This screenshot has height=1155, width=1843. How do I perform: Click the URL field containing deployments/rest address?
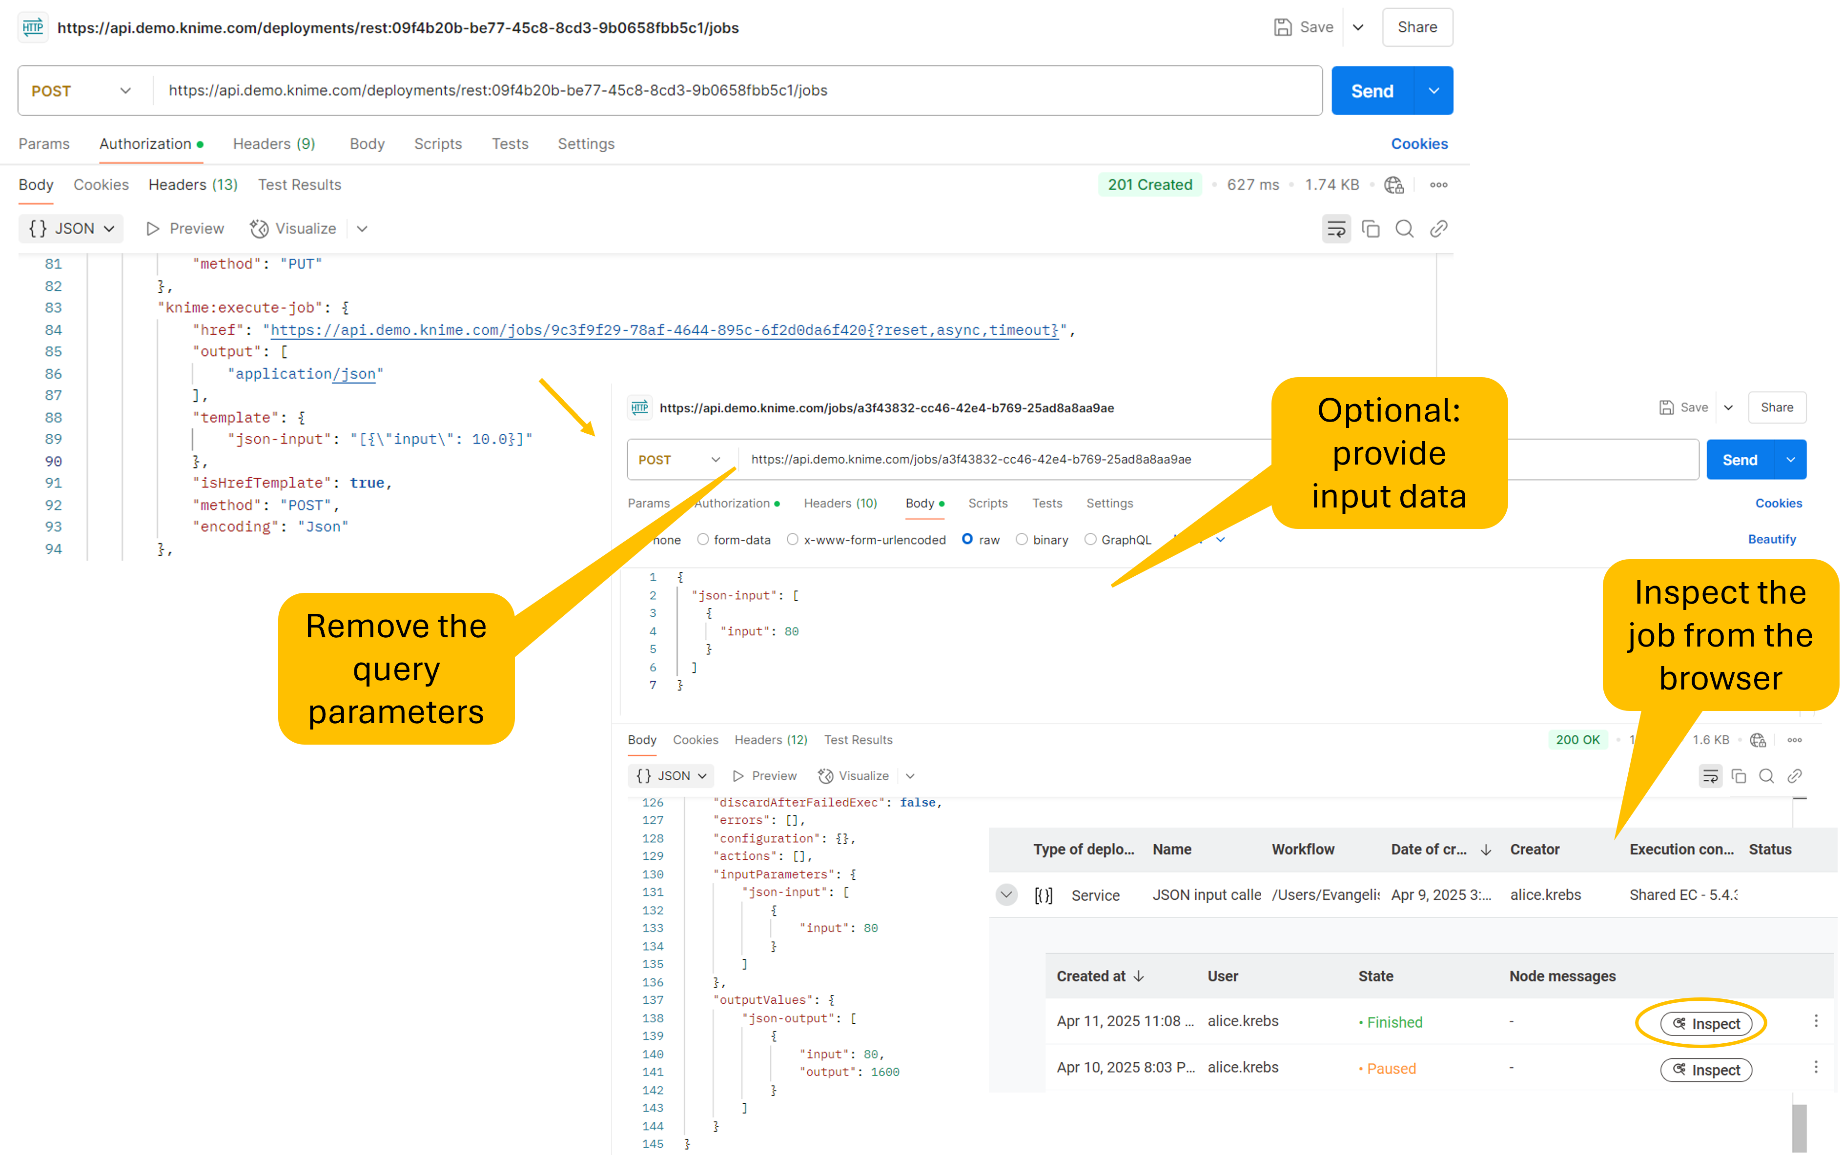[x=737, y=91]
